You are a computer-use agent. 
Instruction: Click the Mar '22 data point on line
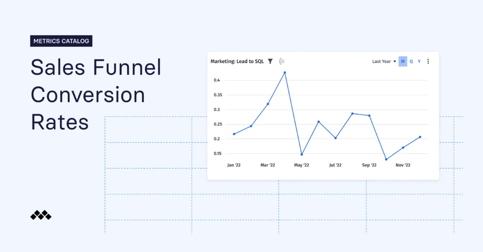tap(268, 104)
